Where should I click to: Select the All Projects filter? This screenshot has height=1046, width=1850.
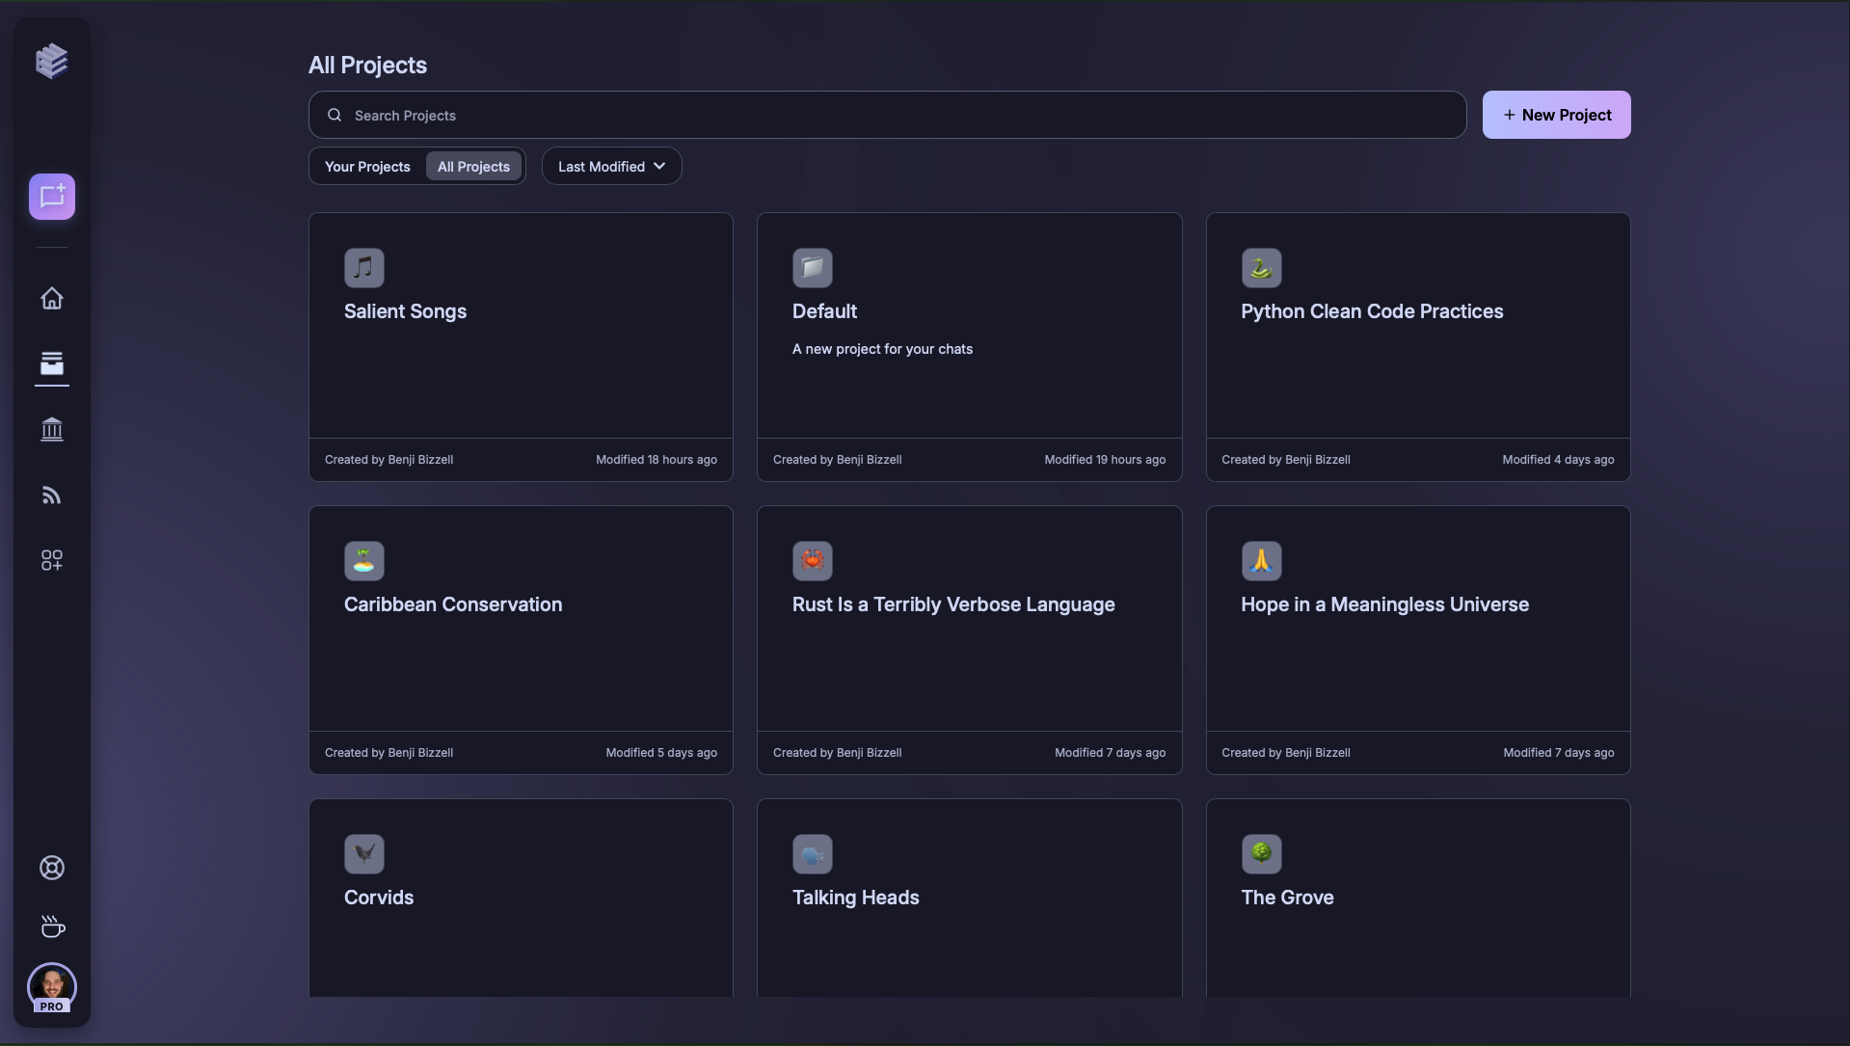tap(473, 166)
